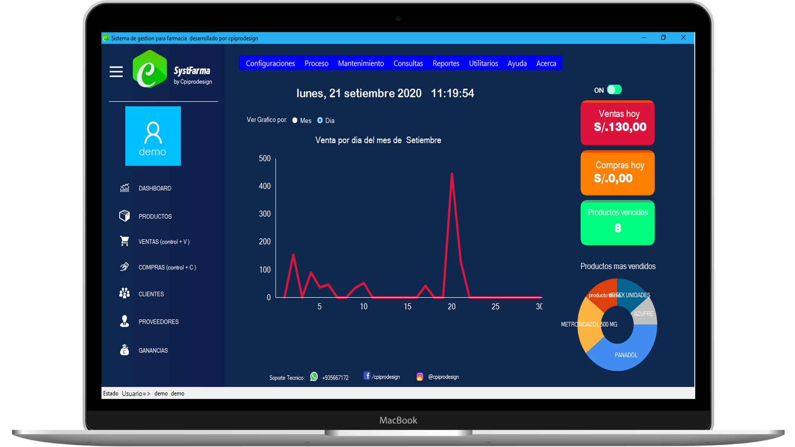Expand the Mantenimiento menu
Image resolution: width=795 pixels, height=447 pixels.
[x=361, y=63]
